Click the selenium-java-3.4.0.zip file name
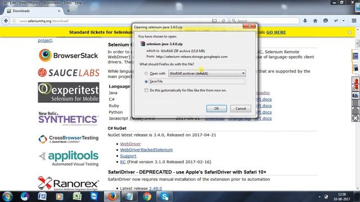360x202 pixels. tap(164, 44)
